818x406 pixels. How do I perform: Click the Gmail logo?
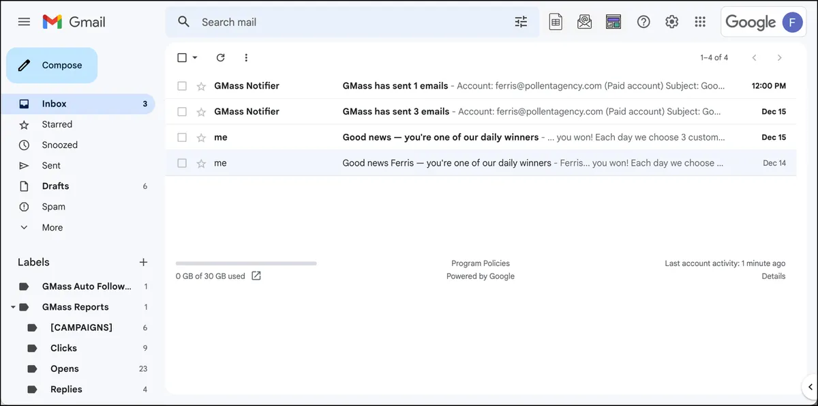pos(74,22)
